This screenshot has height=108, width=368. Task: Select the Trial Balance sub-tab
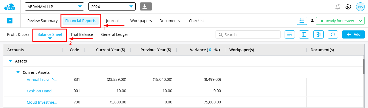click(82, 34)
